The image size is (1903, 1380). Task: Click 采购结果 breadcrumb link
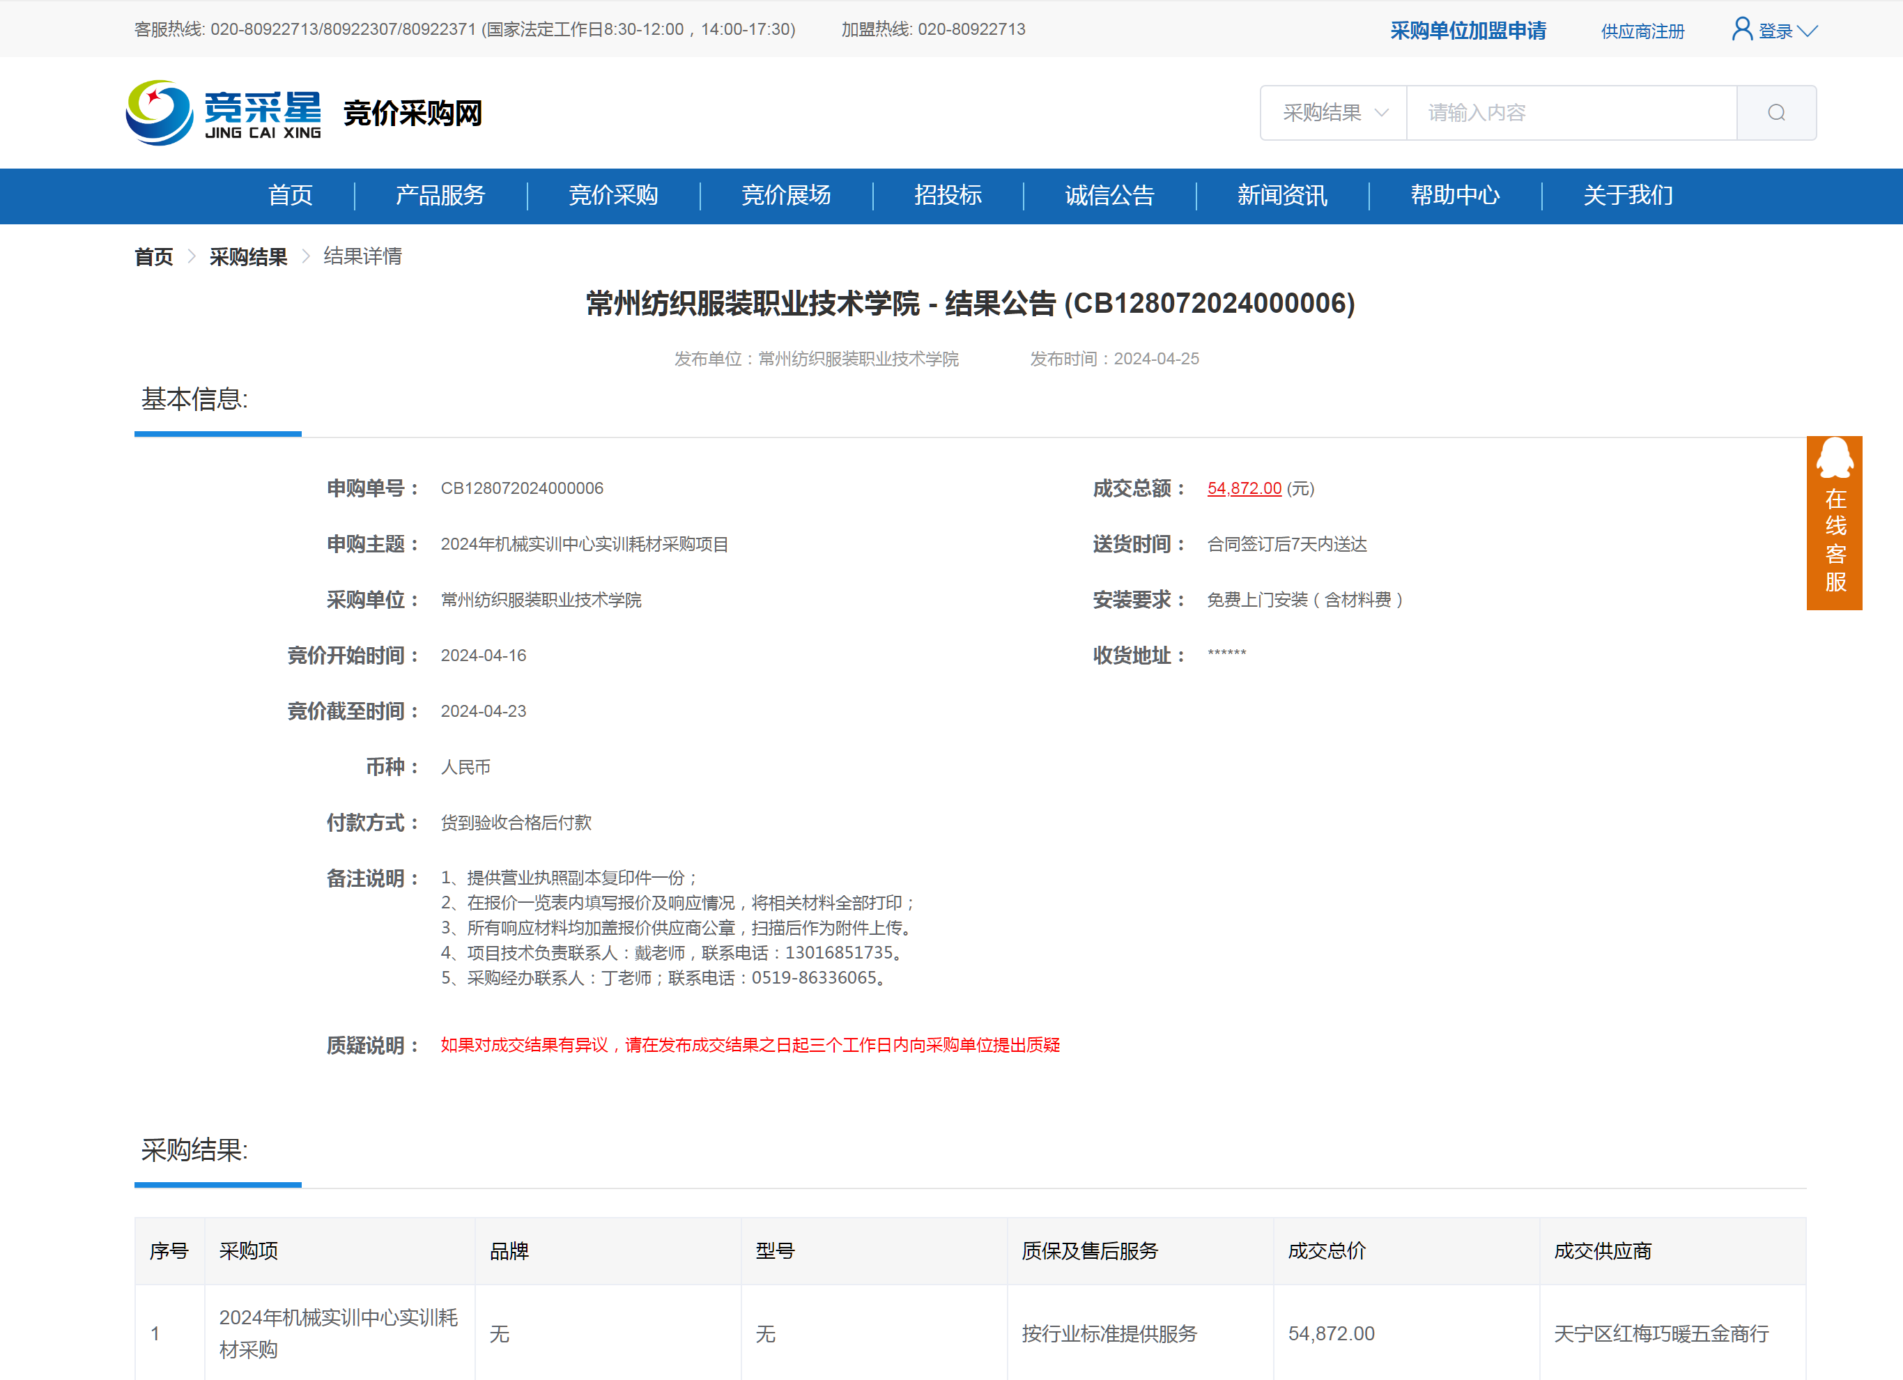click(x=248, y=257)
